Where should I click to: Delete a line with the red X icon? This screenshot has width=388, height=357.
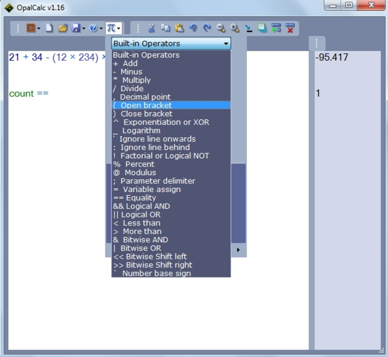tap(290, 28)
